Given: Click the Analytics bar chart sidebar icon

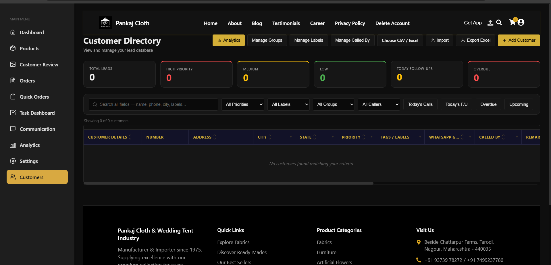Looking at the screenshot, I should click(13, 145).
